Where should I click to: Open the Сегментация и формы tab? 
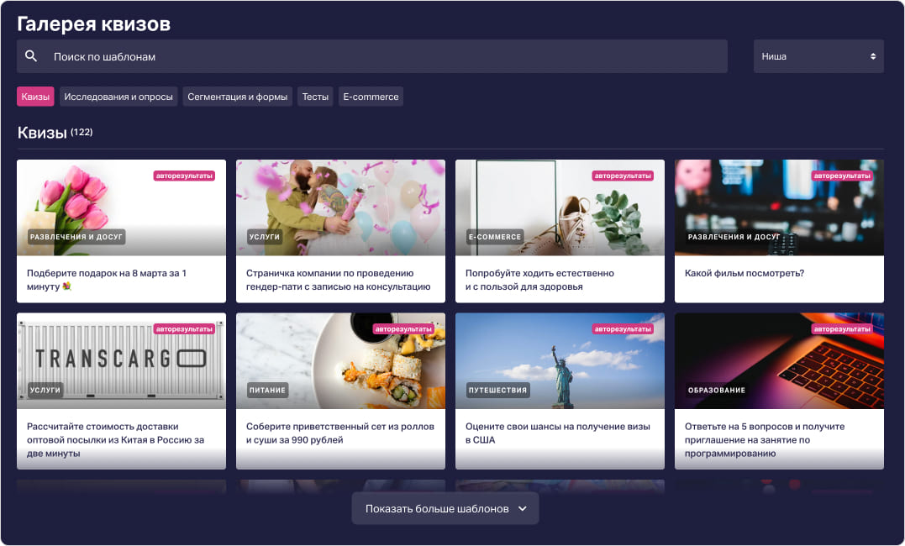click(237, 97)
